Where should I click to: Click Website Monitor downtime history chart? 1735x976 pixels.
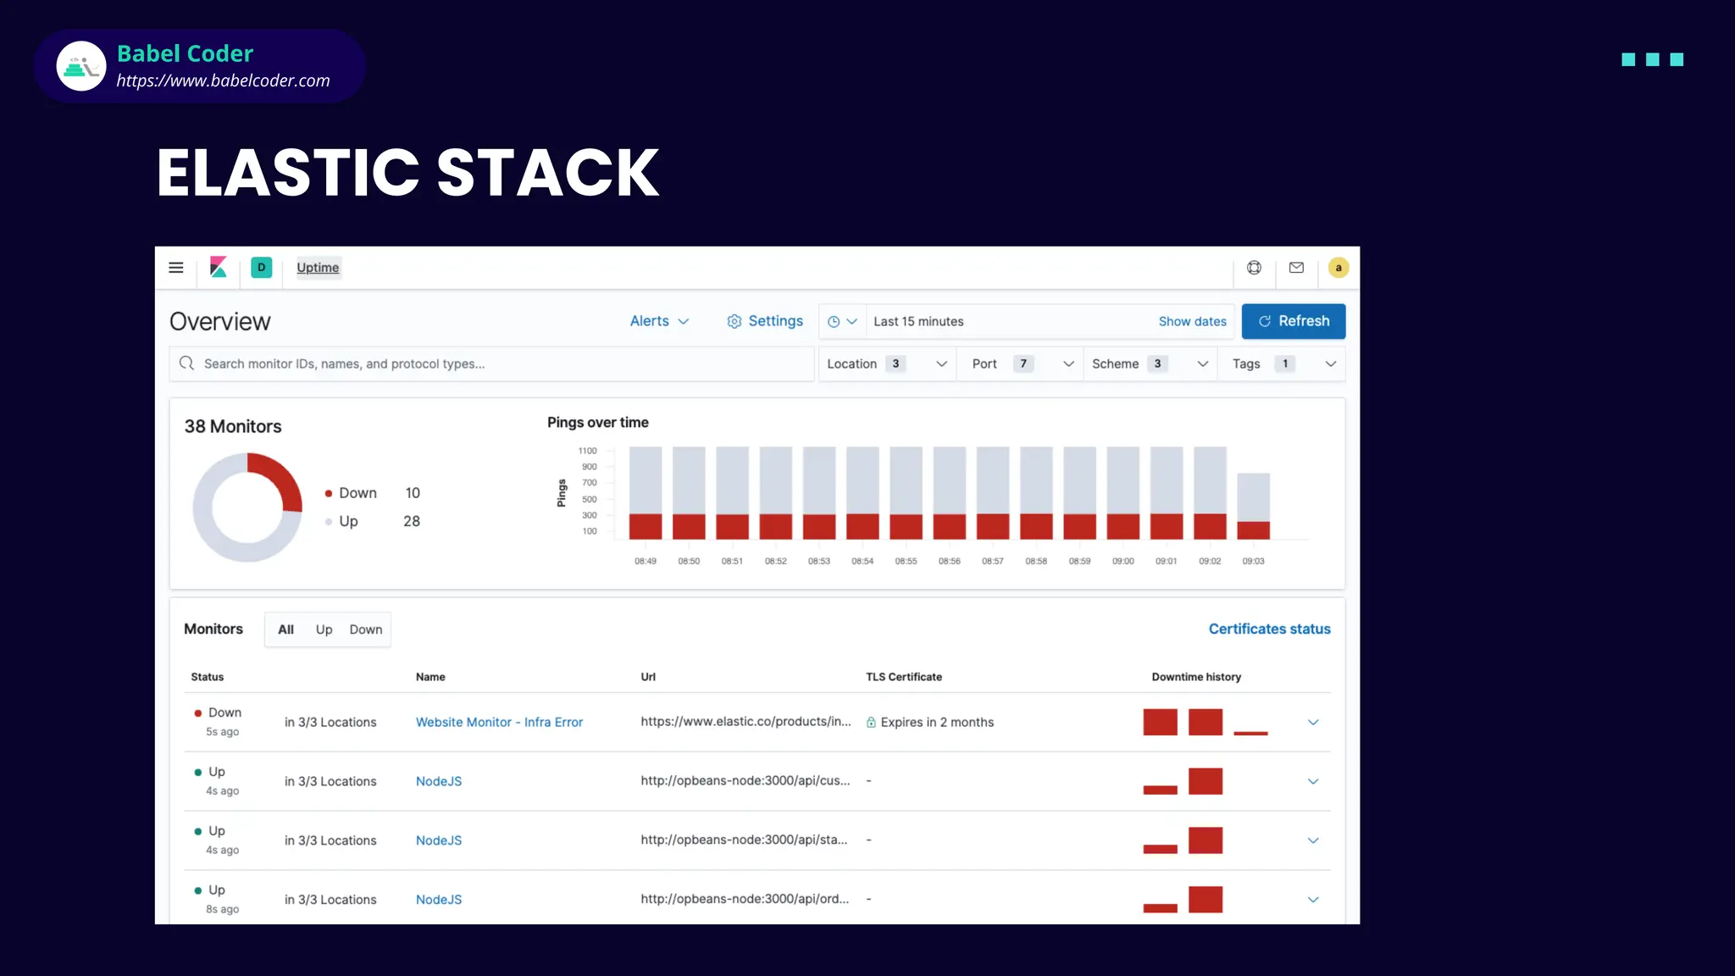pos(1206,722)
